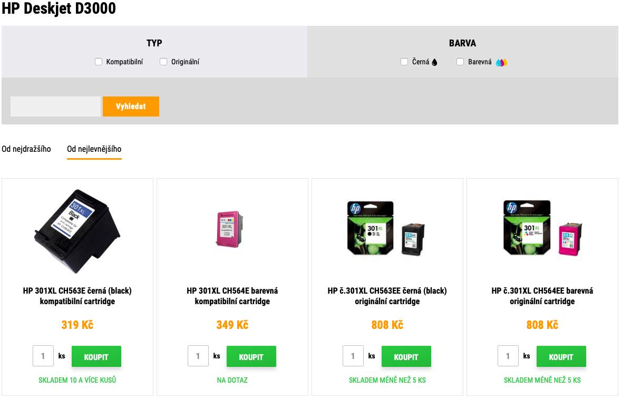
Task: Buy the 319 Kč black compatible cartridge
Action: pos(96,356)
